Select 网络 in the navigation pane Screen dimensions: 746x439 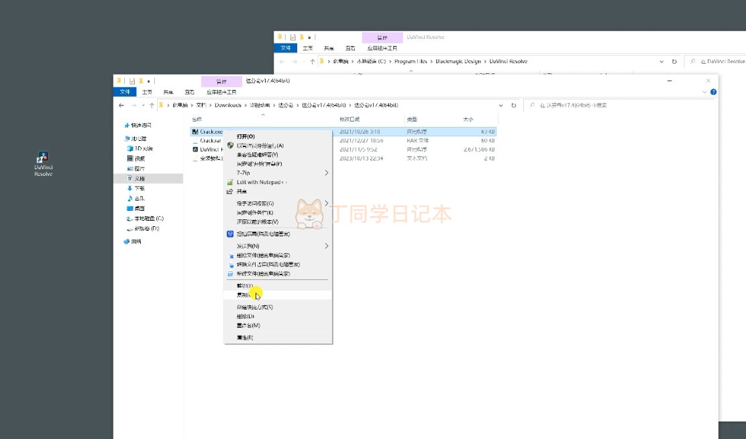pyautogui.click(x=136, y=241)
